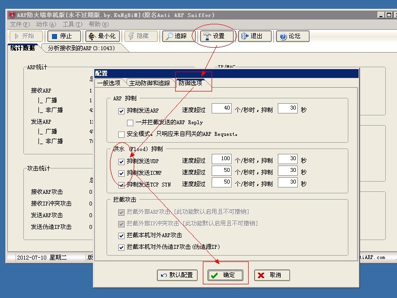Click ARP suppress seconds field

point(288,108)
